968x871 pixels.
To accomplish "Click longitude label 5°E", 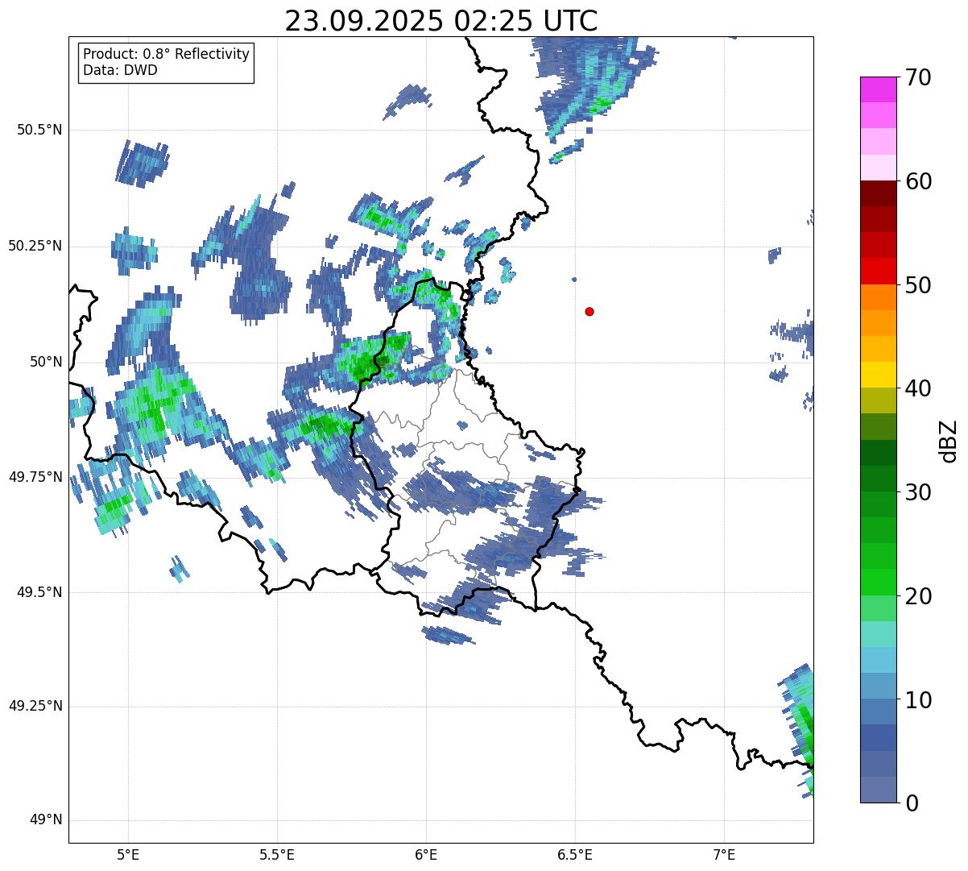I will 128,855.
